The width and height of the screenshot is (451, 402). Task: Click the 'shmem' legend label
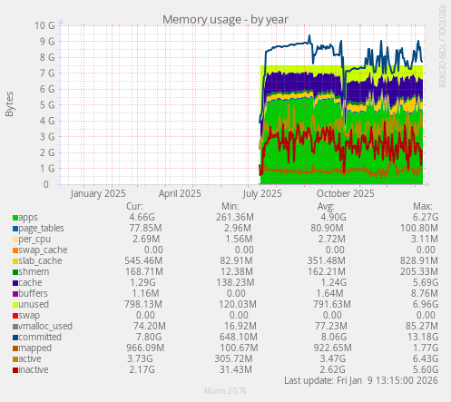34,271
